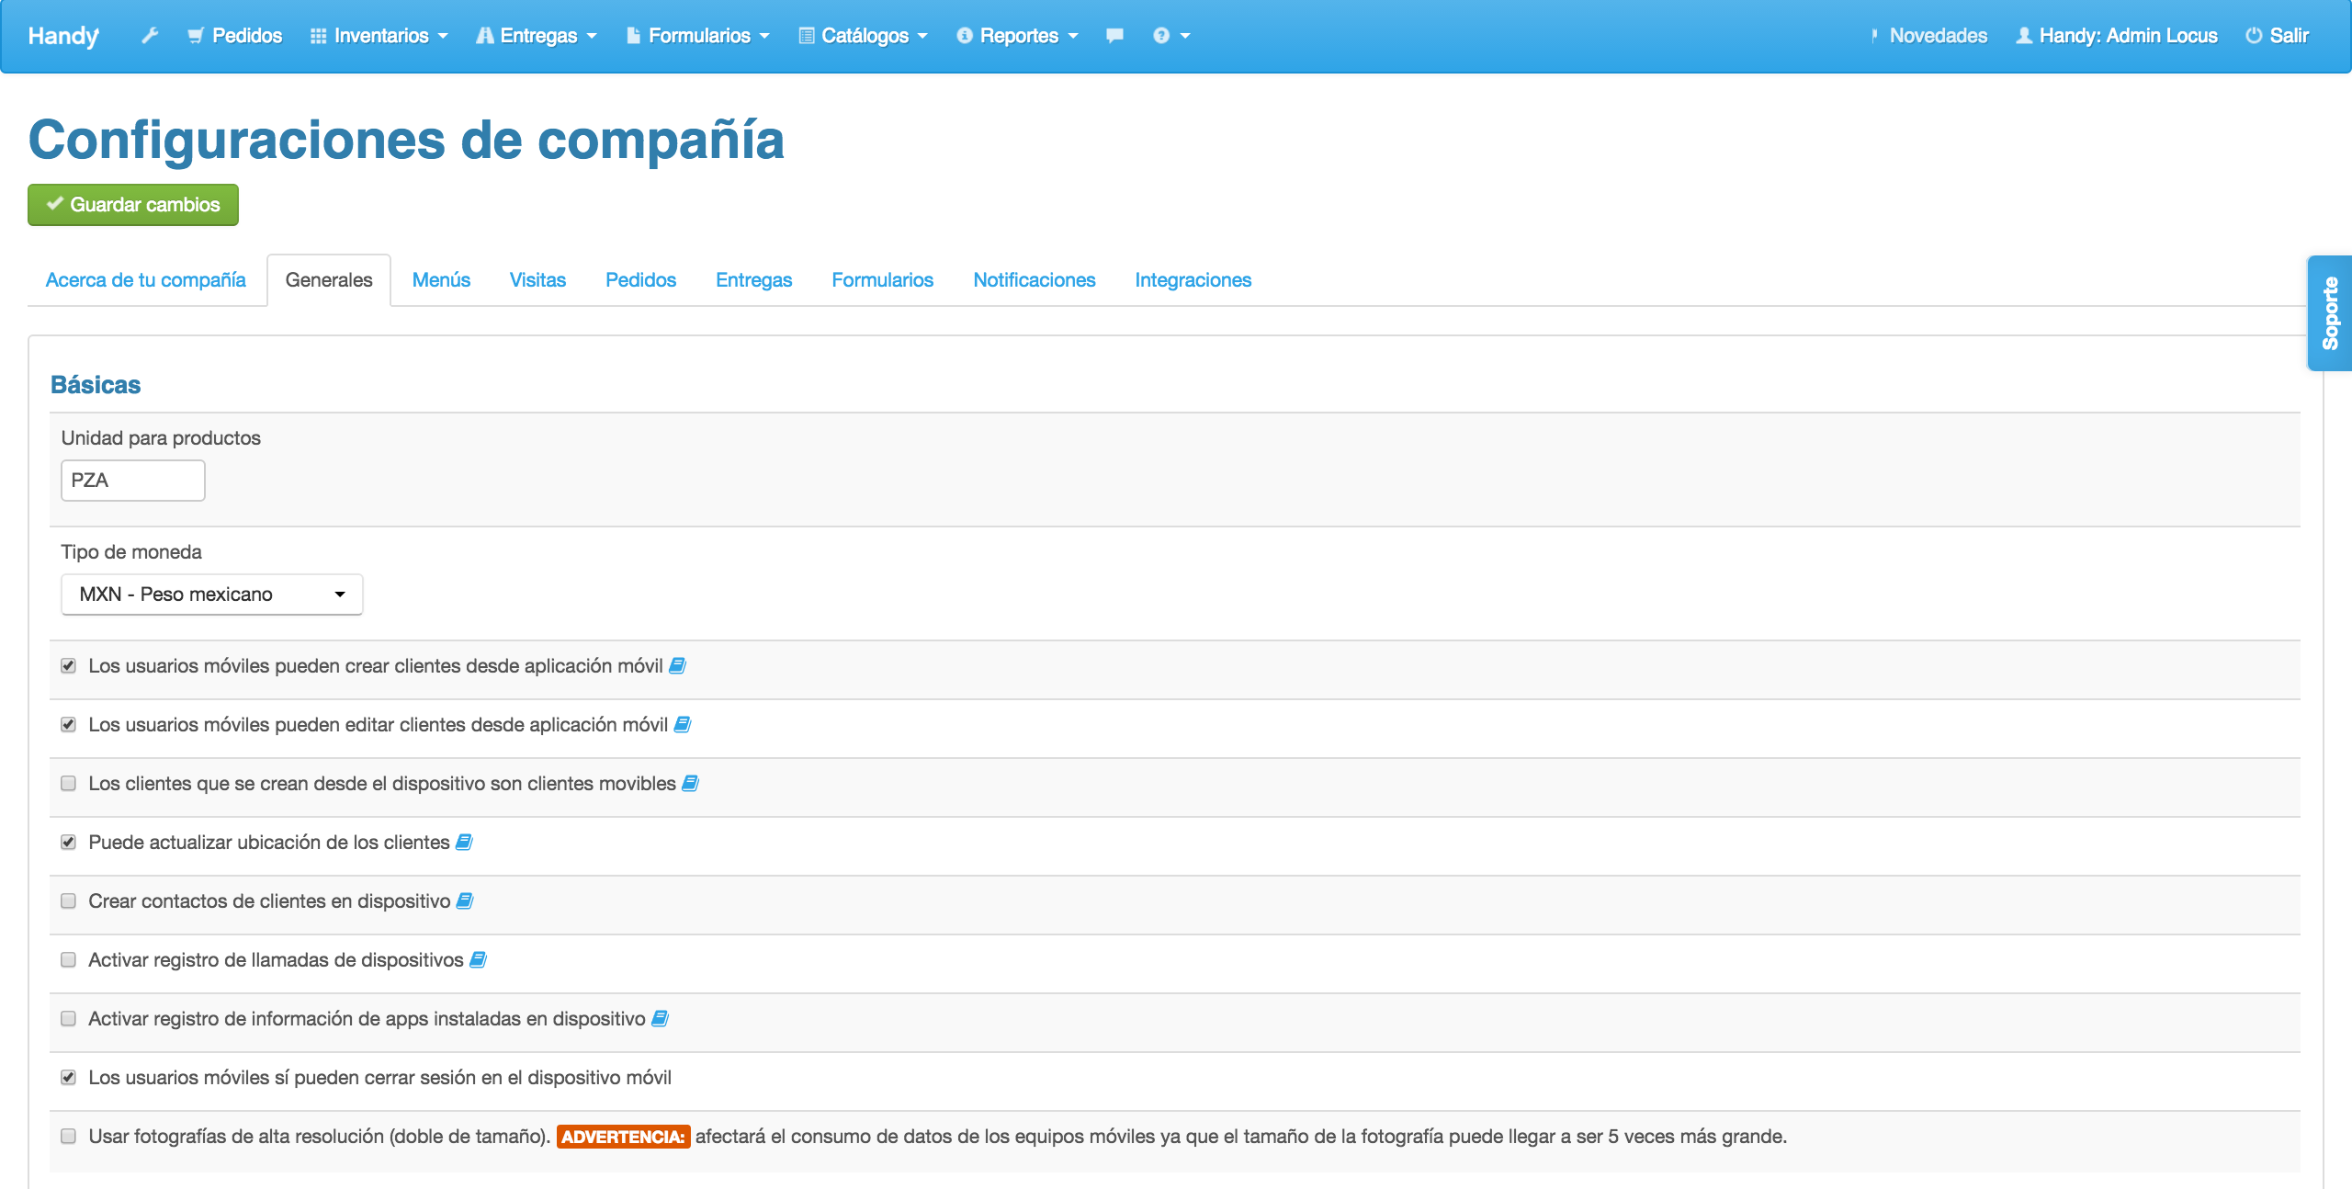The height and width of the screenshot is (1189, 2352).
Task: Expand the Catálogos menu
Action: point(863,36)
